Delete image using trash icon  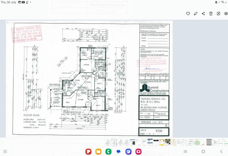(x=211, y=14)
